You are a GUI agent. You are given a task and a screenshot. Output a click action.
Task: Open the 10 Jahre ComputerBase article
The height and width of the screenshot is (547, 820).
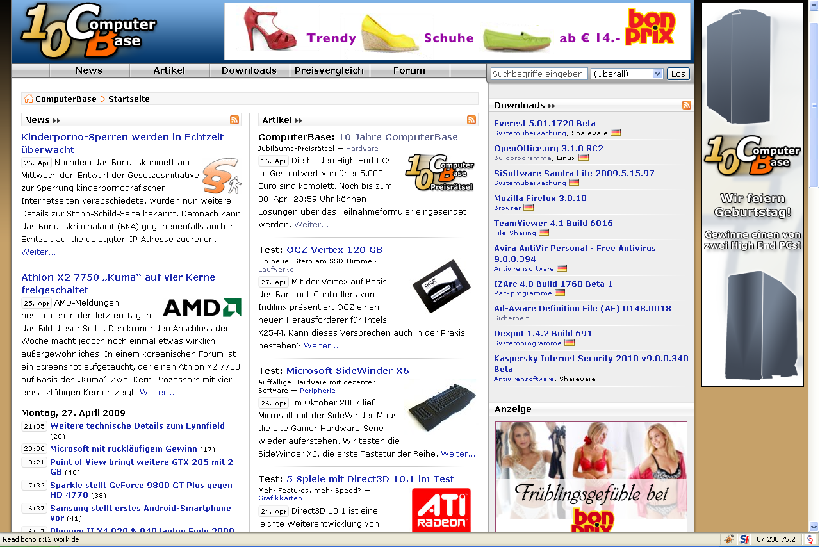pos(398,136)
